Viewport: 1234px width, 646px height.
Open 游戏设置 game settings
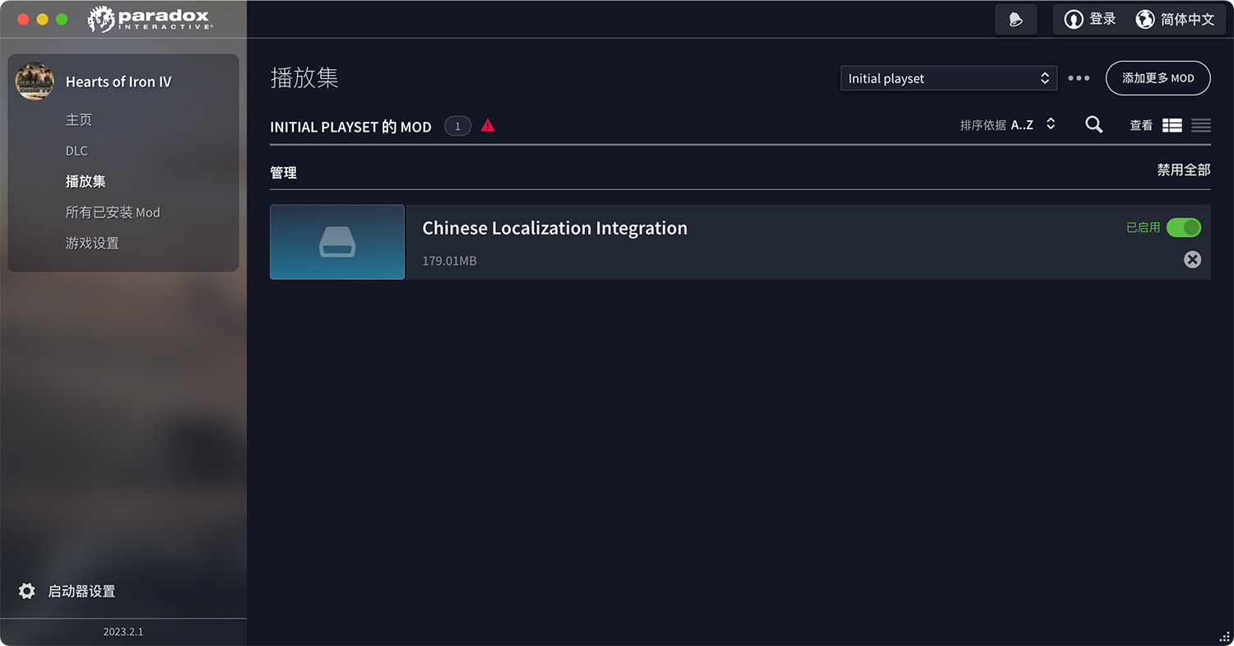pos(92,244)
